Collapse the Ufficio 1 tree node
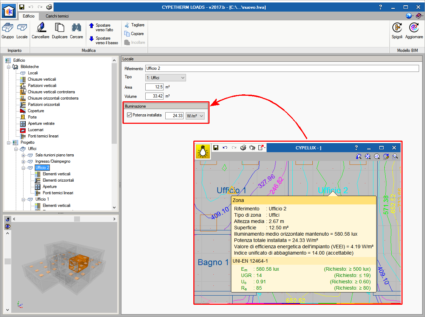 [x=24, y=199]
